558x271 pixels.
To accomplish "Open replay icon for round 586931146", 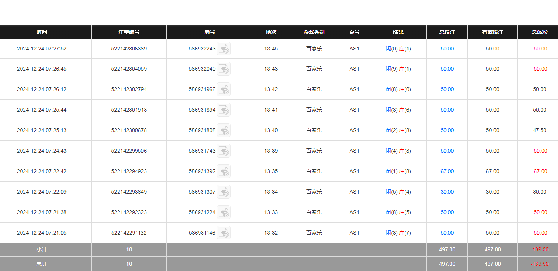I will pyautogui.click(x=224, y=233).
